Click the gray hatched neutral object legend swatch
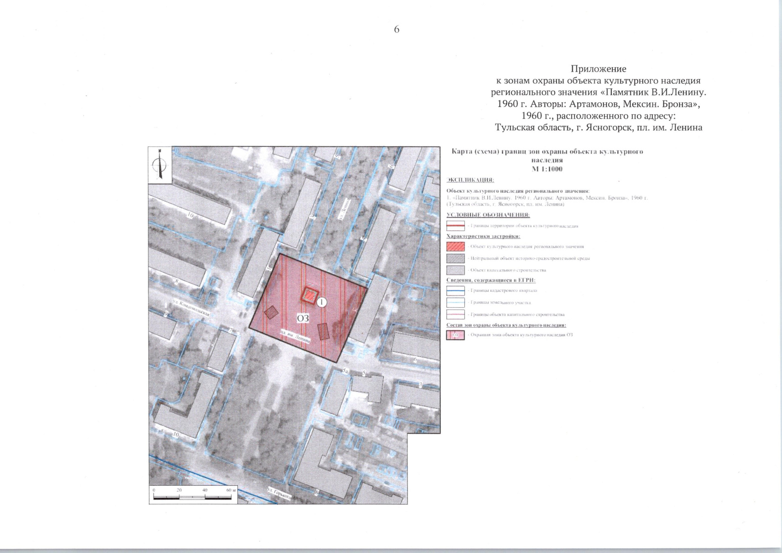782x553 pixels. (455, 259)
